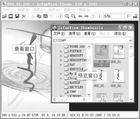Image resolution: width=140 pixels, height=119 pixels.
Task: Open 查看 menu in main IrfanView window
Action: (69, 10)
